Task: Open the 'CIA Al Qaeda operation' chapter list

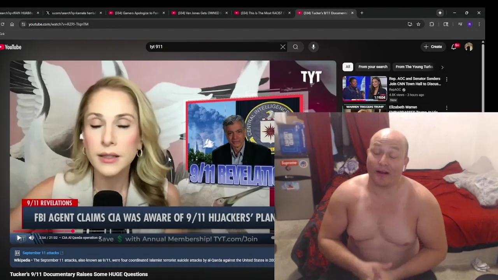Action: pyautogui.click(x=81, y=238)
